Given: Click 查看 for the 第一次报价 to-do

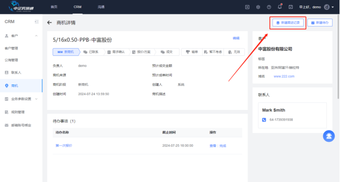Looking at the screenshot, I should click(x=213, y=146).
